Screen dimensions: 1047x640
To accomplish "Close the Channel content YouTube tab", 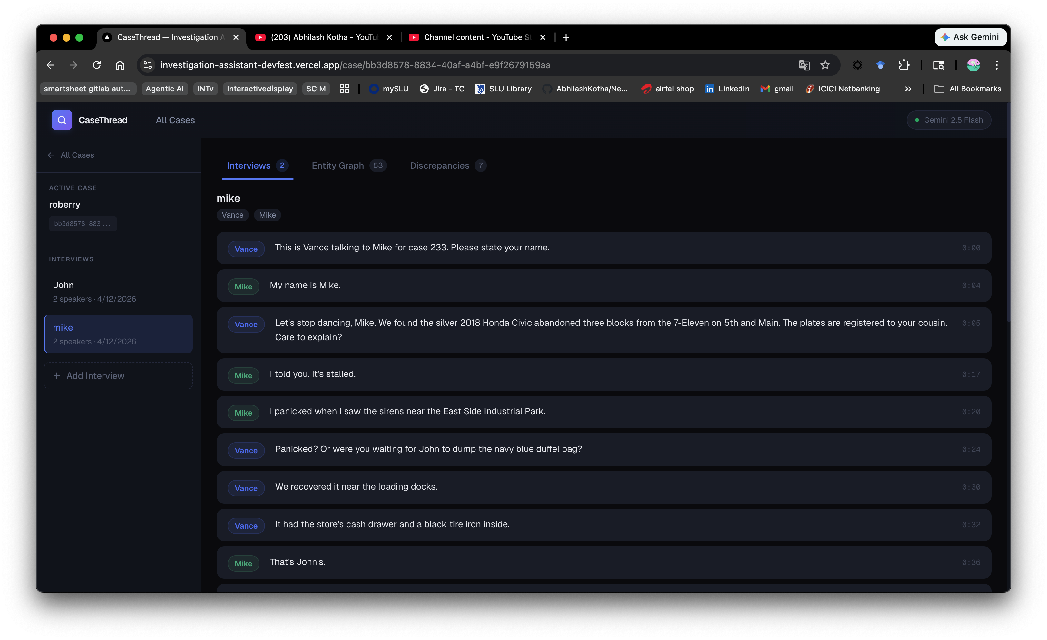I will [x=543, y=37].
